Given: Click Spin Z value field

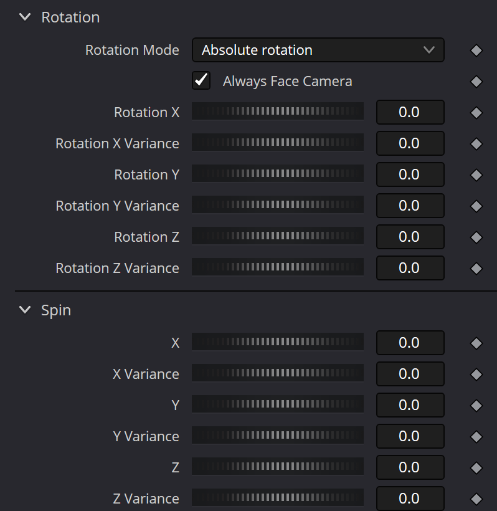Looking at the screenshot, I should pos(410,467).
